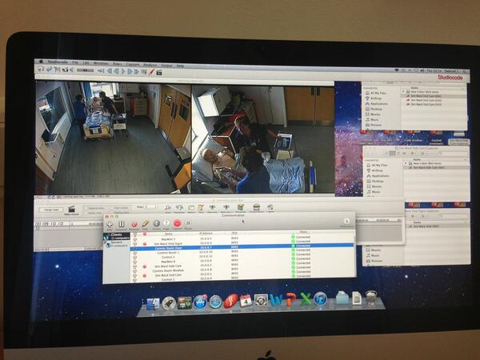Click the timecode display in timeline window
Viewport: 480px width, 360px height.
(x=50, y=224)
